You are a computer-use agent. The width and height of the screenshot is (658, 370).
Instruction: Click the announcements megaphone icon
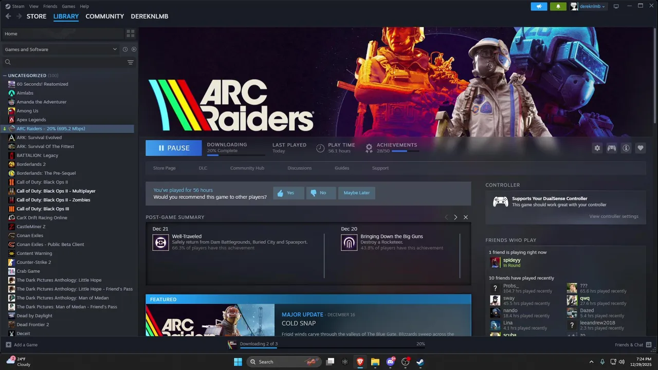point(539,6)
